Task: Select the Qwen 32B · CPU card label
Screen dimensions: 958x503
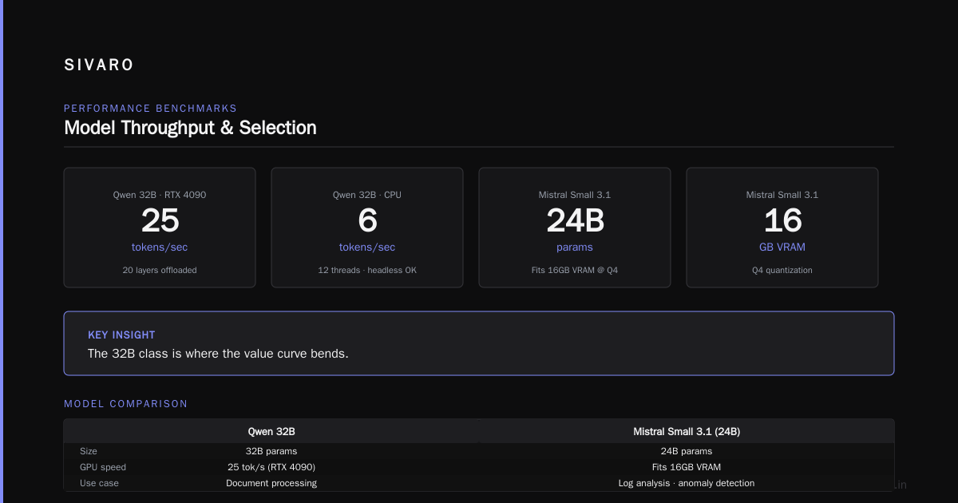Action: click(x=367, y=195)
